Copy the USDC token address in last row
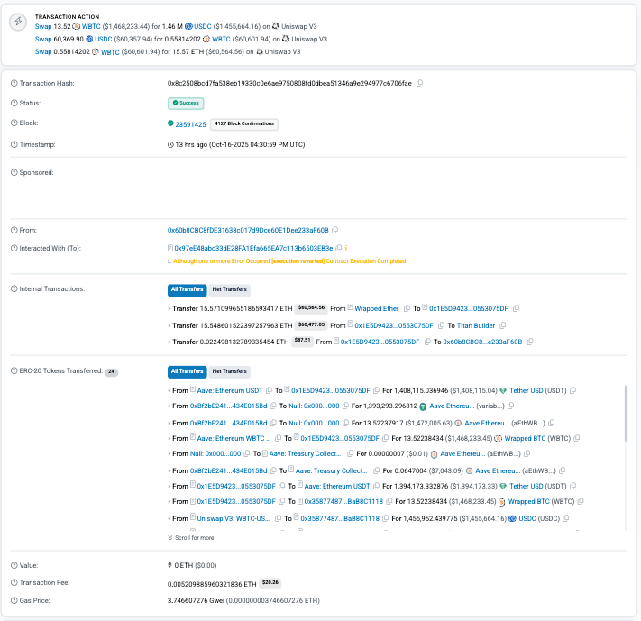Image resolution: width=641 pixels, height=621 pixels. click(566, 518)
